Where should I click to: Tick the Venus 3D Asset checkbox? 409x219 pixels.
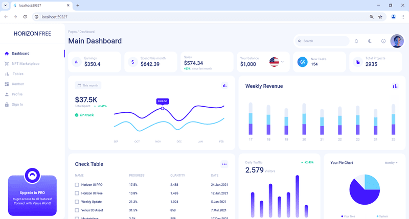(x=77, y=210)
